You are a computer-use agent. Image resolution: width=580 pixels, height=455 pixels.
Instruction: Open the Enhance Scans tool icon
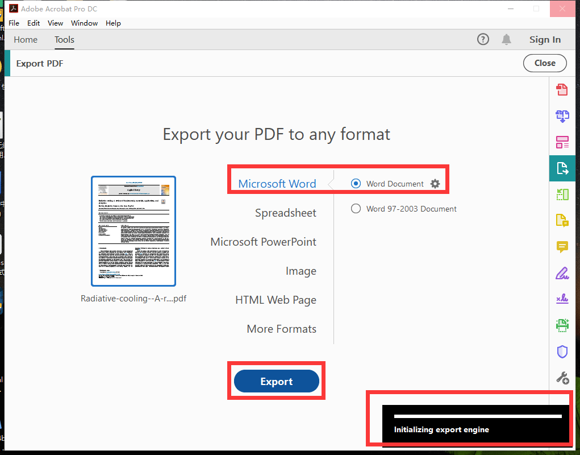562,325
